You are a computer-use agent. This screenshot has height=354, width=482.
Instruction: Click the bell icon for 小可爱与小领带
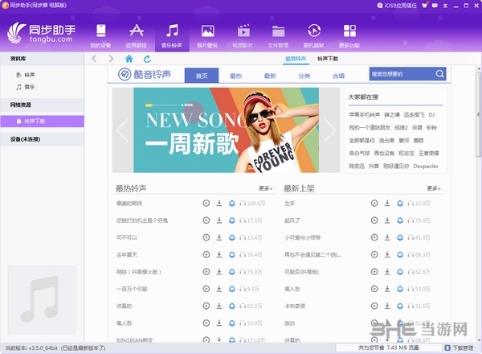click(400, 237)
